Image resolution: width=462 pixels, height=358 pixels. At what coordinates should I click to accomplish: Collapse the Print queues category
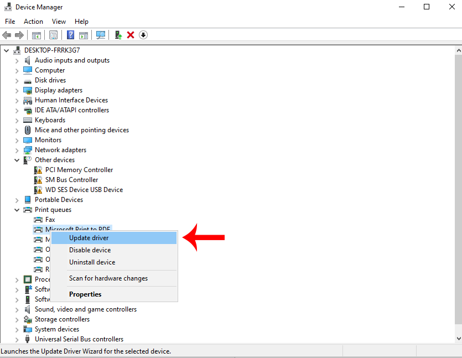[17, 210]
